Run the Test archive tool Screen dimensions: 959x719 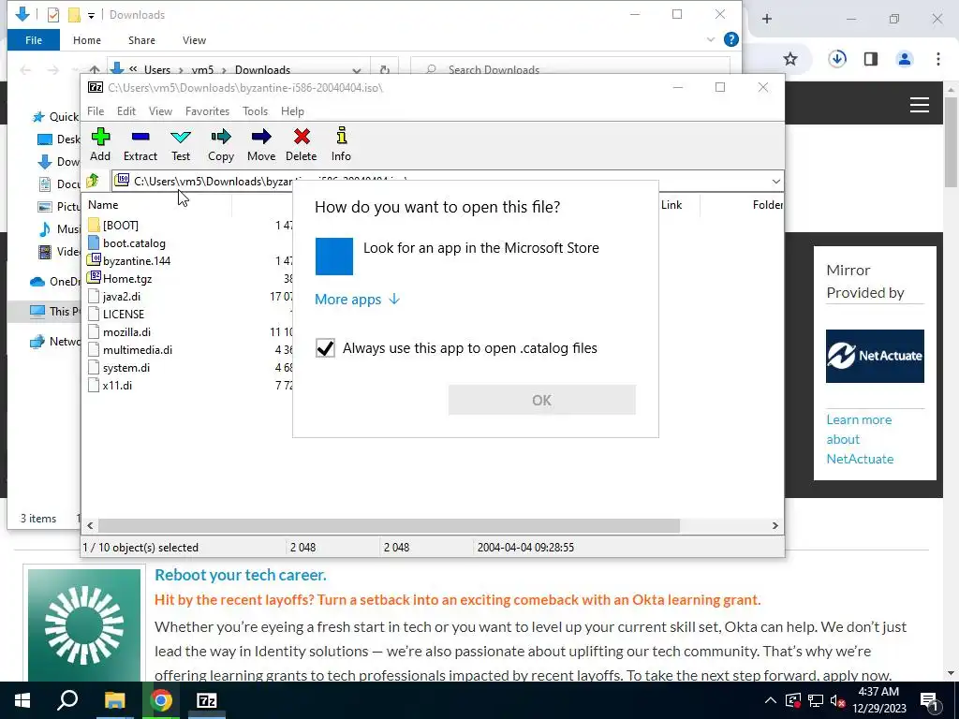click(181, 144)
